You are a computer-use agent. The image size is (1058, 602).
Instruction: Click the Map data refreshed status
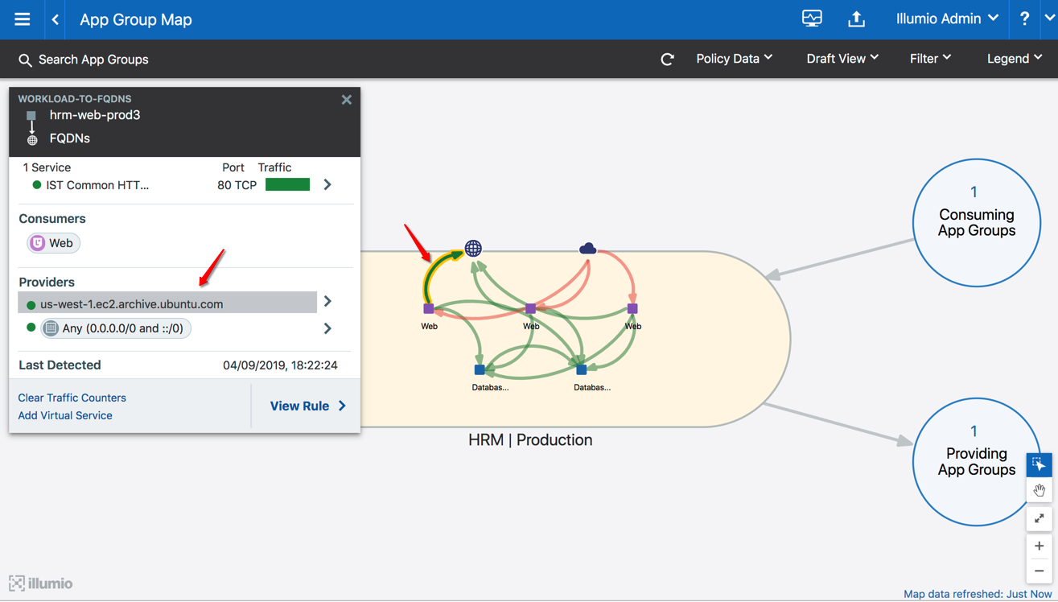pyautogui.click(x=978, y=594)
